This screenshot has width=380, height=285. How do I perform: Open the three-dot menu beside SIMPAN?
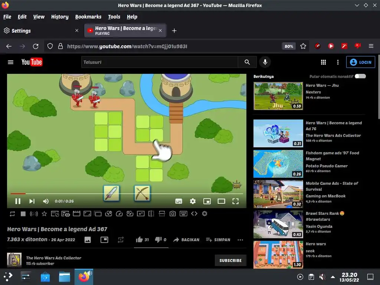tap(240, 240)
